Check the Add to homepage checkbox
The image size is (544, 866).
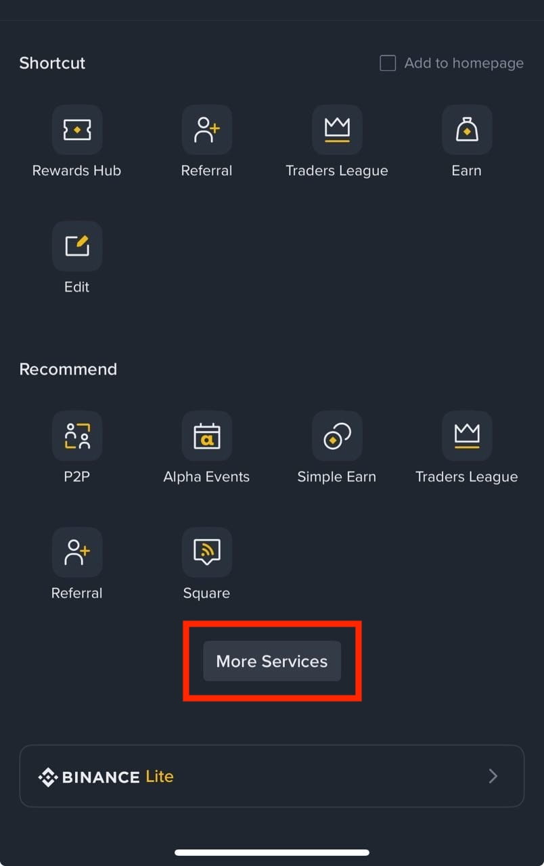point(388,63)
